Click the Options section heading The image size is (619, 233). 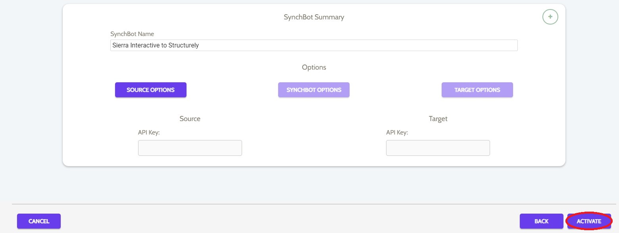click(314, 67)
